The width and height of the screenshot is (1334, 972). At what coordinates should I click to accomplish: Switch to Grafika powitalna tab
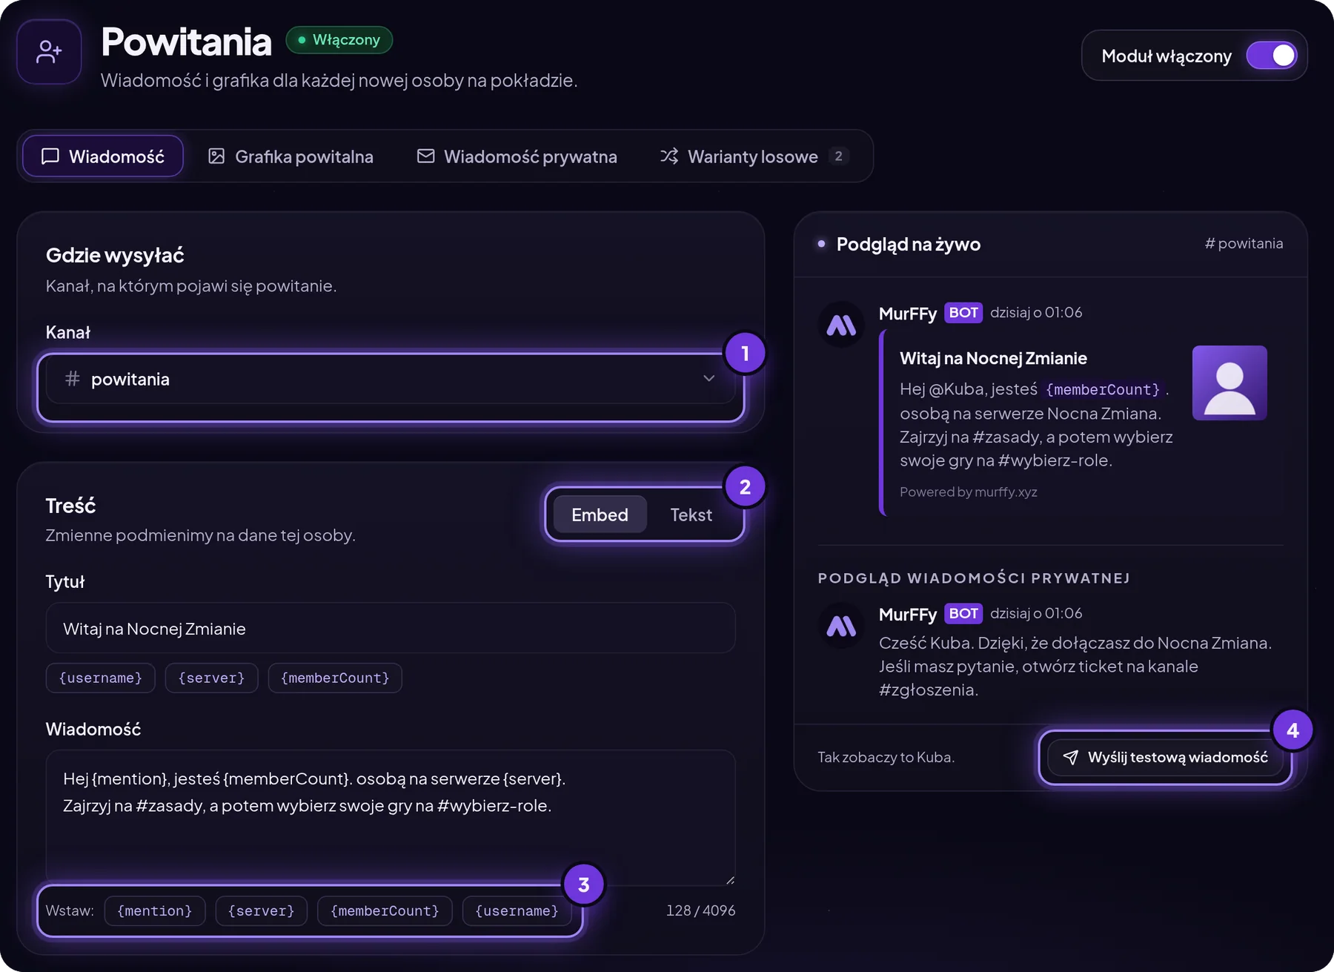click(291, 156)
